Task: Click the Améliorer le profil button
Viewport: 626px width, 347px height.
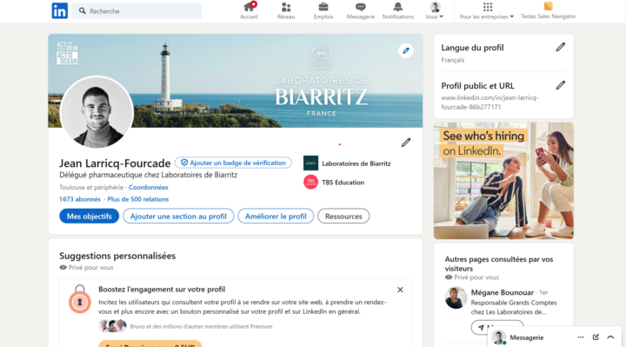Action: point(276,216)
